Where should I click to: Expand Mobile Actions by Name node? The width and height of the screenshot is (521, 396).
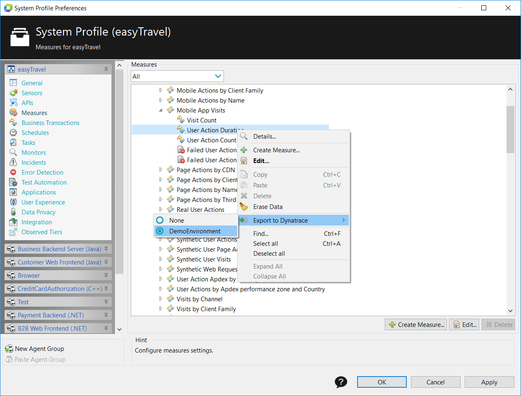tap(161, 100)
